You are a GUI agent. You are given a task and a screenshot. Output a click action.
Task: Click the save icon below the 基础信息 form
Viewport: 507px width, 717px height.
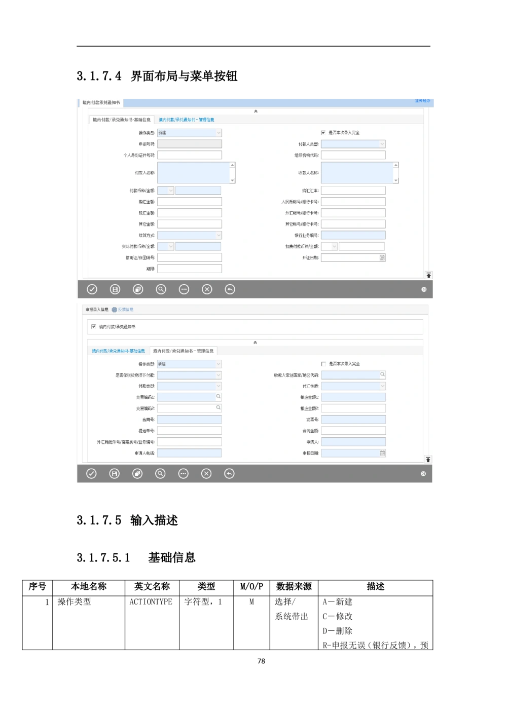115,289
